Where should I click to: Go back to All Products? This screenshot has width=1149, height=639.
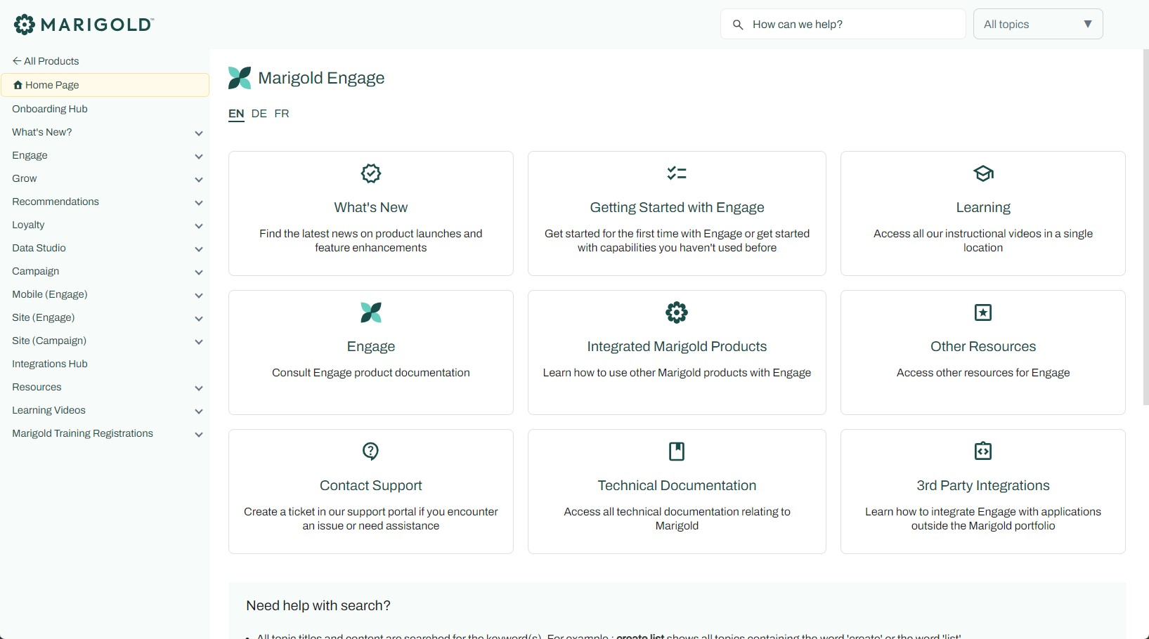point(46,61)
